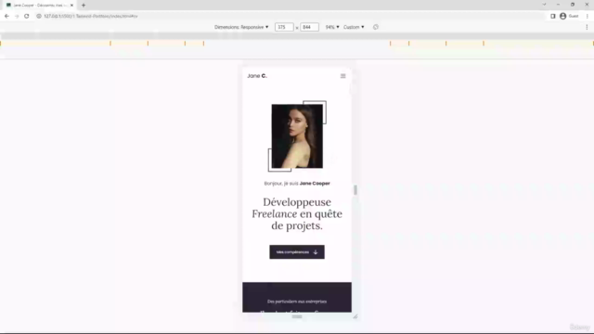Go back to previous page

6,17
